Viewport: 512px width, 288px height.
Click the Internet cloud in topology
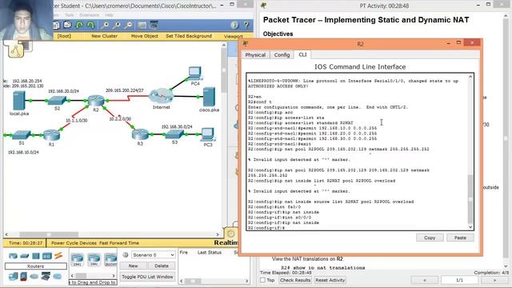pos(161,96)
